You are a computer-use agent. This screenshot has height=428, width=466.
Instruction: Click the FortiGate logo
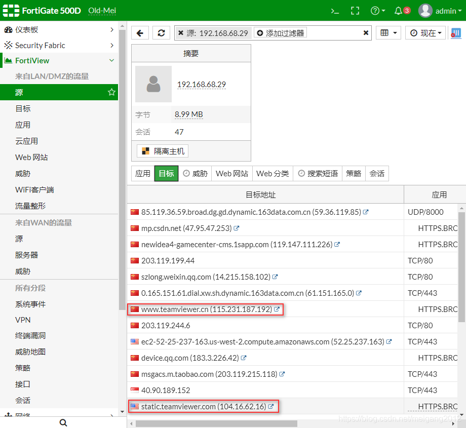[x=11, y=11]
